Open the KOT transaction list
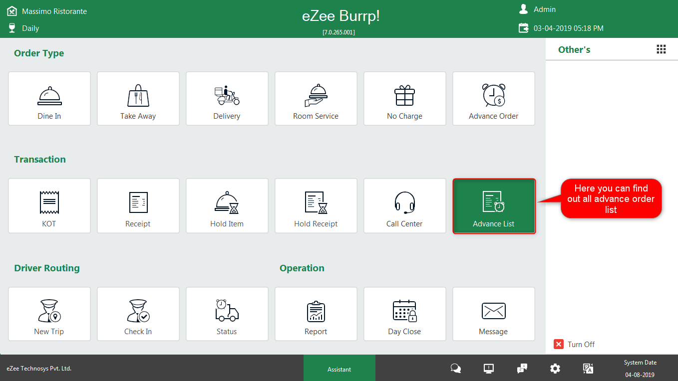Image resolution: width=678 pixels, height=381 pixels. [49, 206]
